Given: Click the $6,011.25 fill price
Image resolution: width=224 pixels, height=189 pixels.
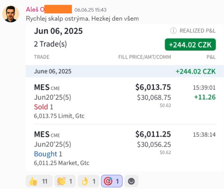Looking at the screenshot, I should point(153,134).
